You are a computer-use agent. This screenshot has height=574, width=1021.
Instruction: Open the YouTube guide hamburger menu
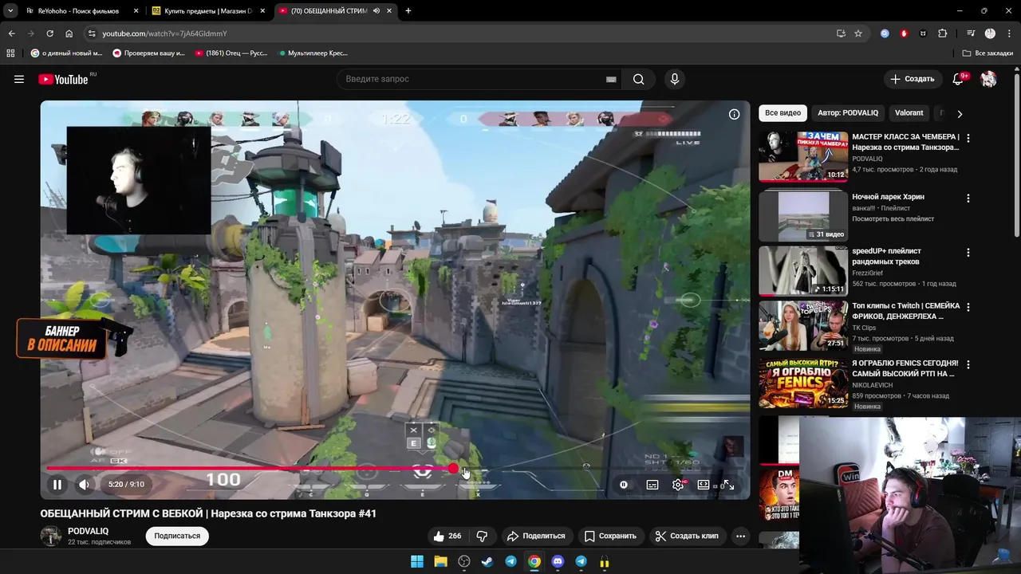coord(19,79)
